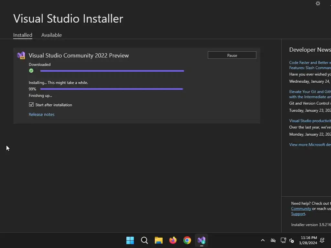Click the 99% installing progress bar
Image resolution: width=331 pixels, height=248 pixels.
(112, 89)
